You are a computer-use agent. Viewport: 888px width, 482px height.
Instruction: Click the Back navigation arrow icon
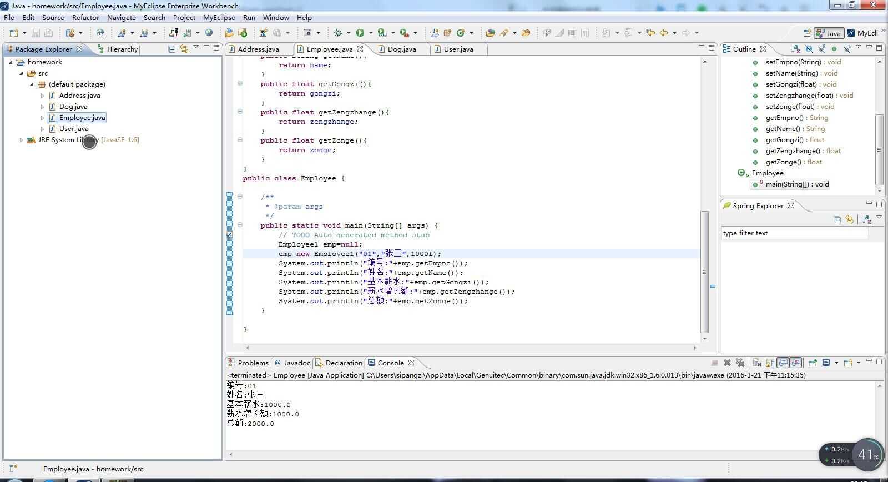(x=664, y=33)
